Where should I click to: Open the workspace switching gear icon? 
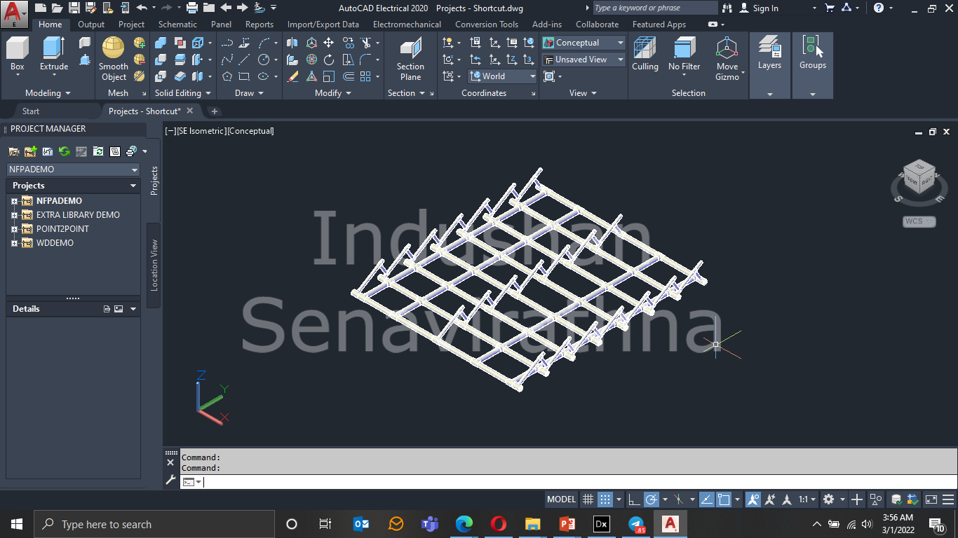828,499
